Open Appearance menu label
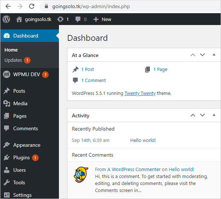This screenshot has width=221, height=199. click(27, 145)
